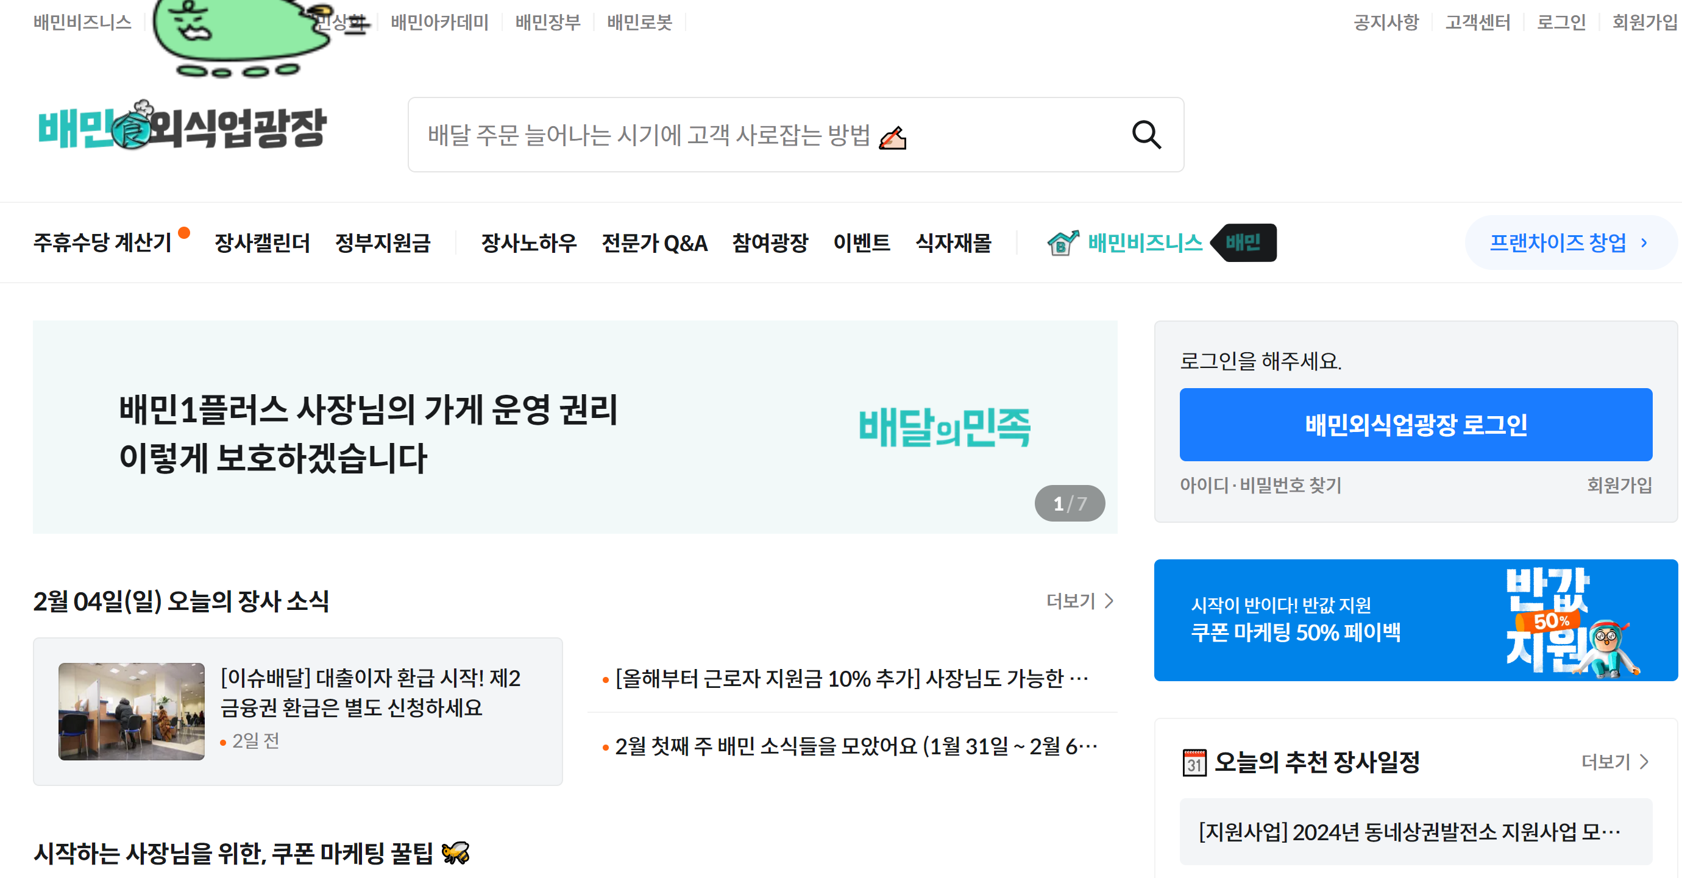Click the 1/7 banner slide indicator

(1069, 503)
